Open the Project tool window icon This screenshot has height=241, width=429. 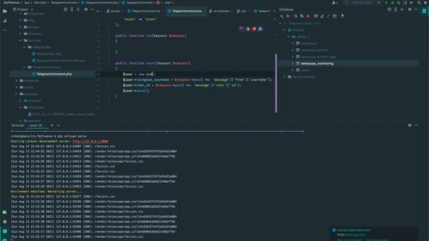coord(5,11)
